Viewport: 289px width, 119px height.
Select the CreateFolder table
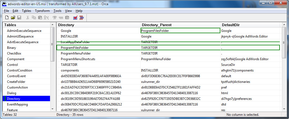point(16,82)
